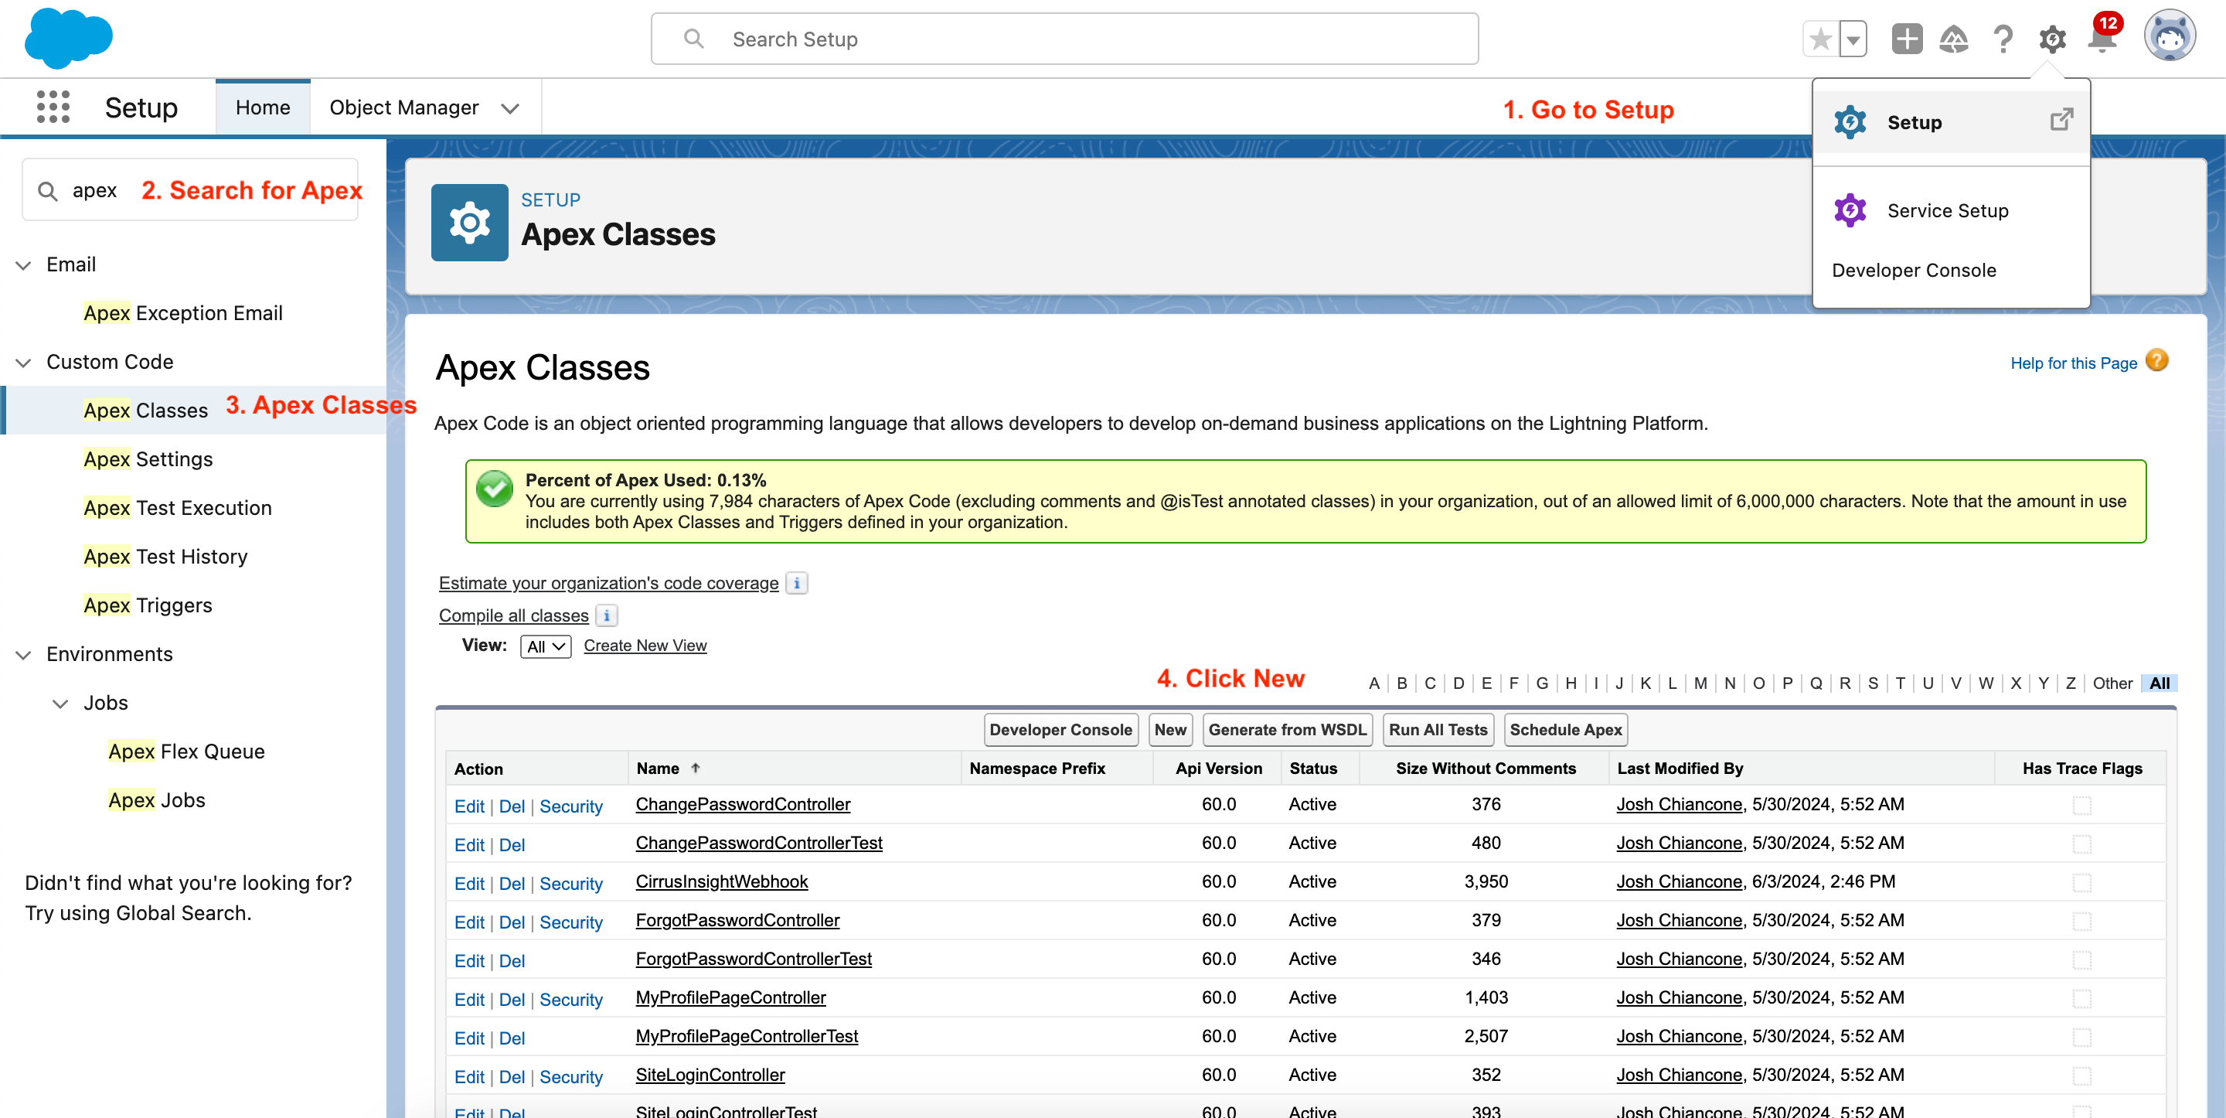This screenshot has width=2226, height=1118.
Task: Toggle trace flag checkbox for MyProfilePageController
Action: (x=2081, y=999)
